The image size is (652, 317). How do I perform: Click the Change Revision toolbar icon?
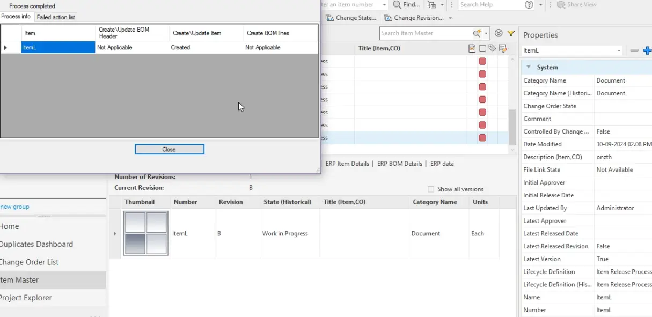pos(388,18)
